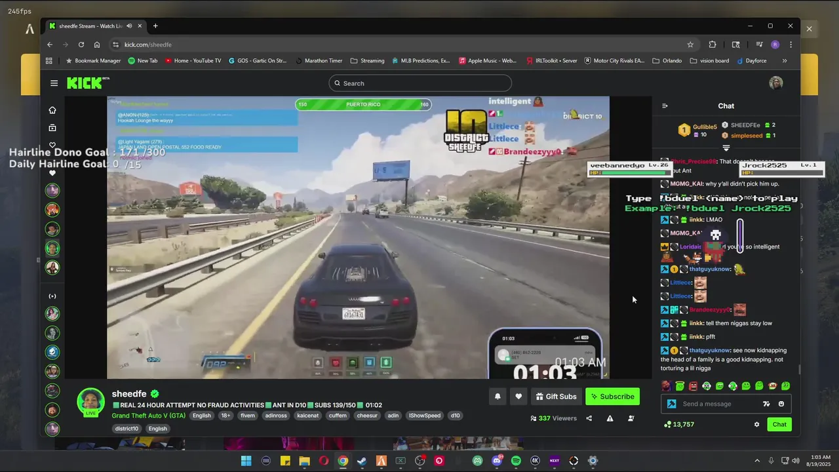Viewport: 839px width, 472px height.
Task: Follow sheedfe with the heart button
Action: click(518, 397)
